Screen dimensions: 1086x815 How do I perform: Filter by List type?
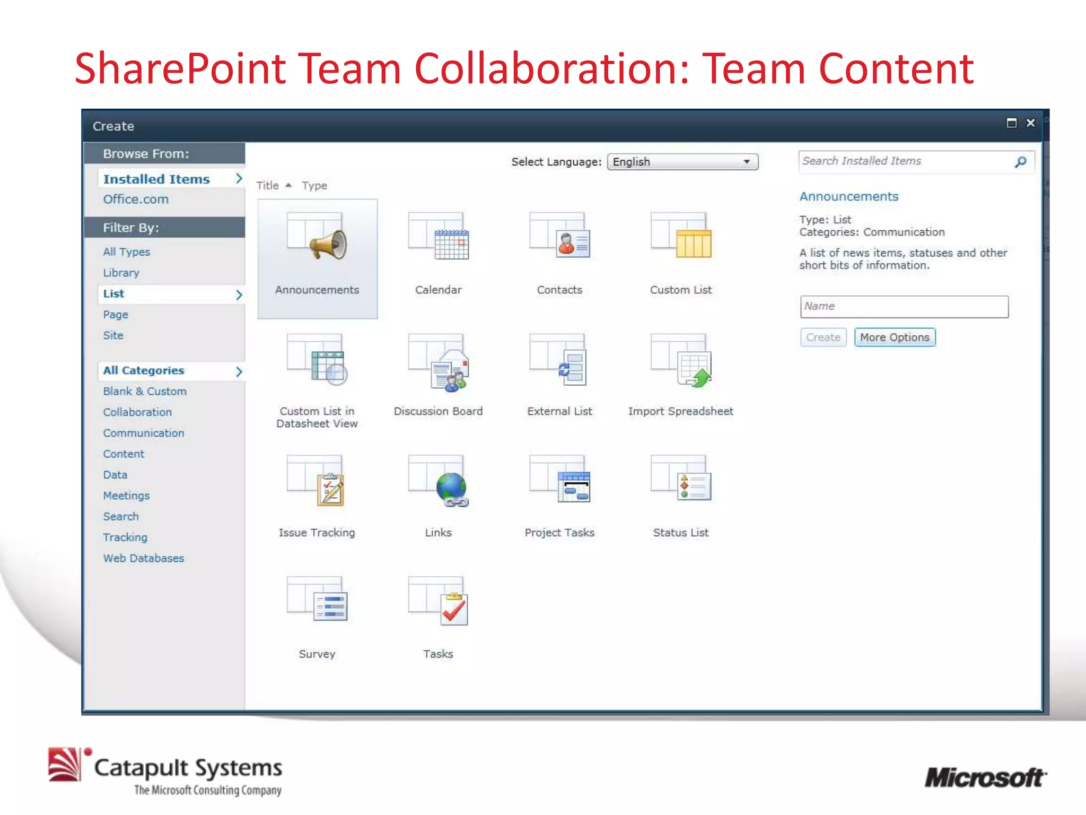(x=171, y=294)
